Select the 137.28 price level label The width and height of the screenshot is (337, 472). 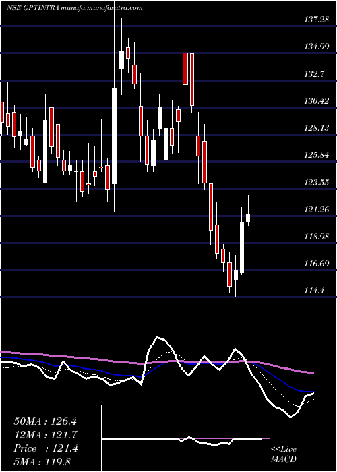(x=318, y=20)
